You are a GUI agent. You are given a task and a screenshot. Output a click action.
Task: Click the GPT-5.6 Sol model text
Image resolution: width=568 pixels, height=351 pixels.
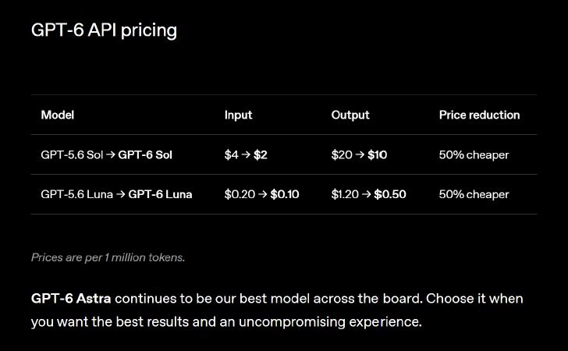[x=72, y=154]
